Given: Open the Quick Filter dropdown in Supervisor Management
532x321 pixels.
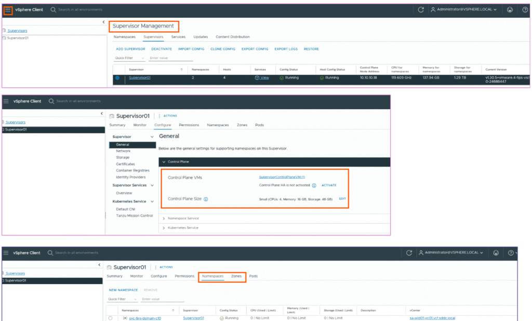Looking at the screenshot, I should (130, 58).
